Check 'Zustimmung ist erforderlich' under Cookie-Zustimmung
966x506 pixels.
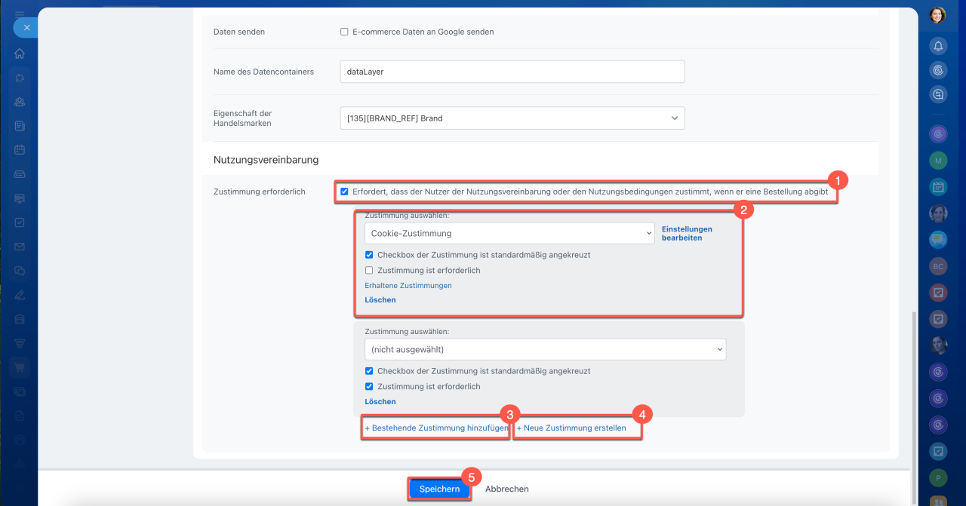coord(369,270)
